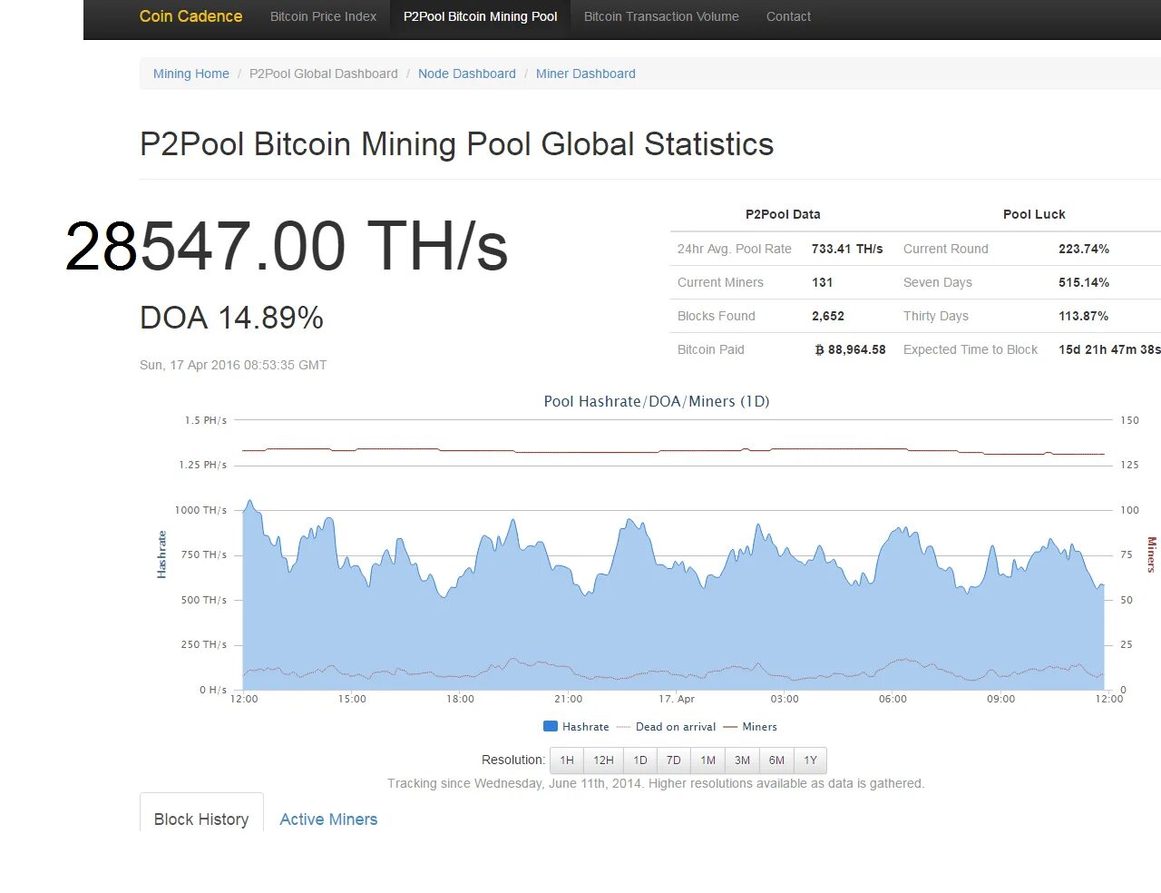Switch to Block History tab
The image size is (1161, 893).
tap(201, 819)
